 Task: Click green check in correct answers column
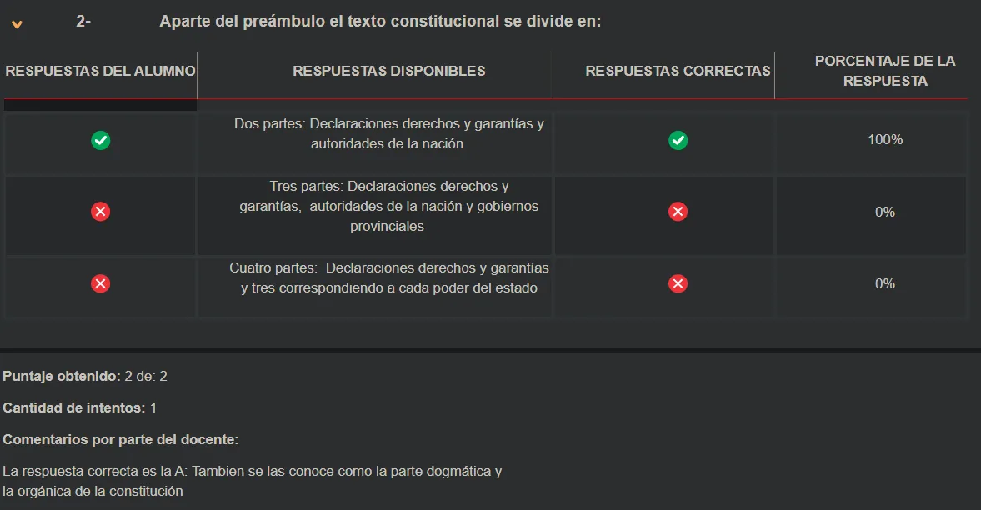[678, 140]
